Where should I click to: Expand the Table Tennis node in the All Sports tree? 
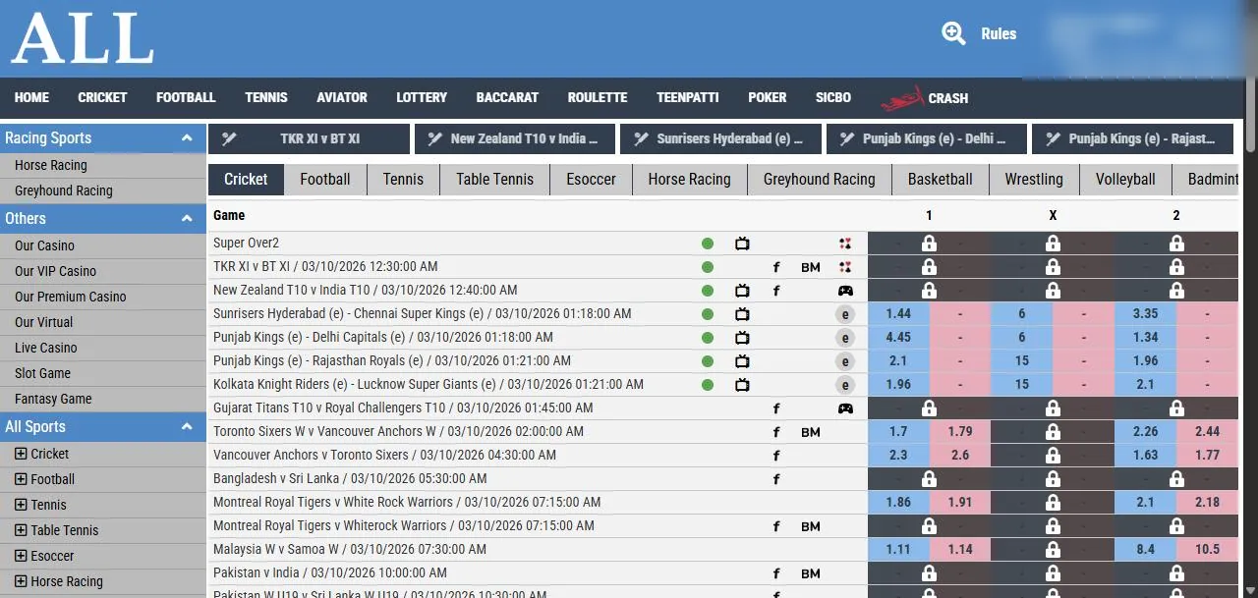tap(21, 530)
